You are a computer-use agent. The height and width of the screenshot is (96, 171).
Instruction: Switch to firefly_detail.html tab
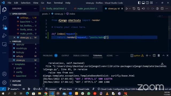tap(55, 9)
